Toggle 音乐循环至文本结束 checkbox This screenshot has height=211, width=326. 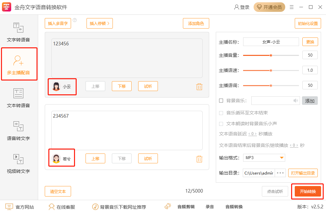221,113
